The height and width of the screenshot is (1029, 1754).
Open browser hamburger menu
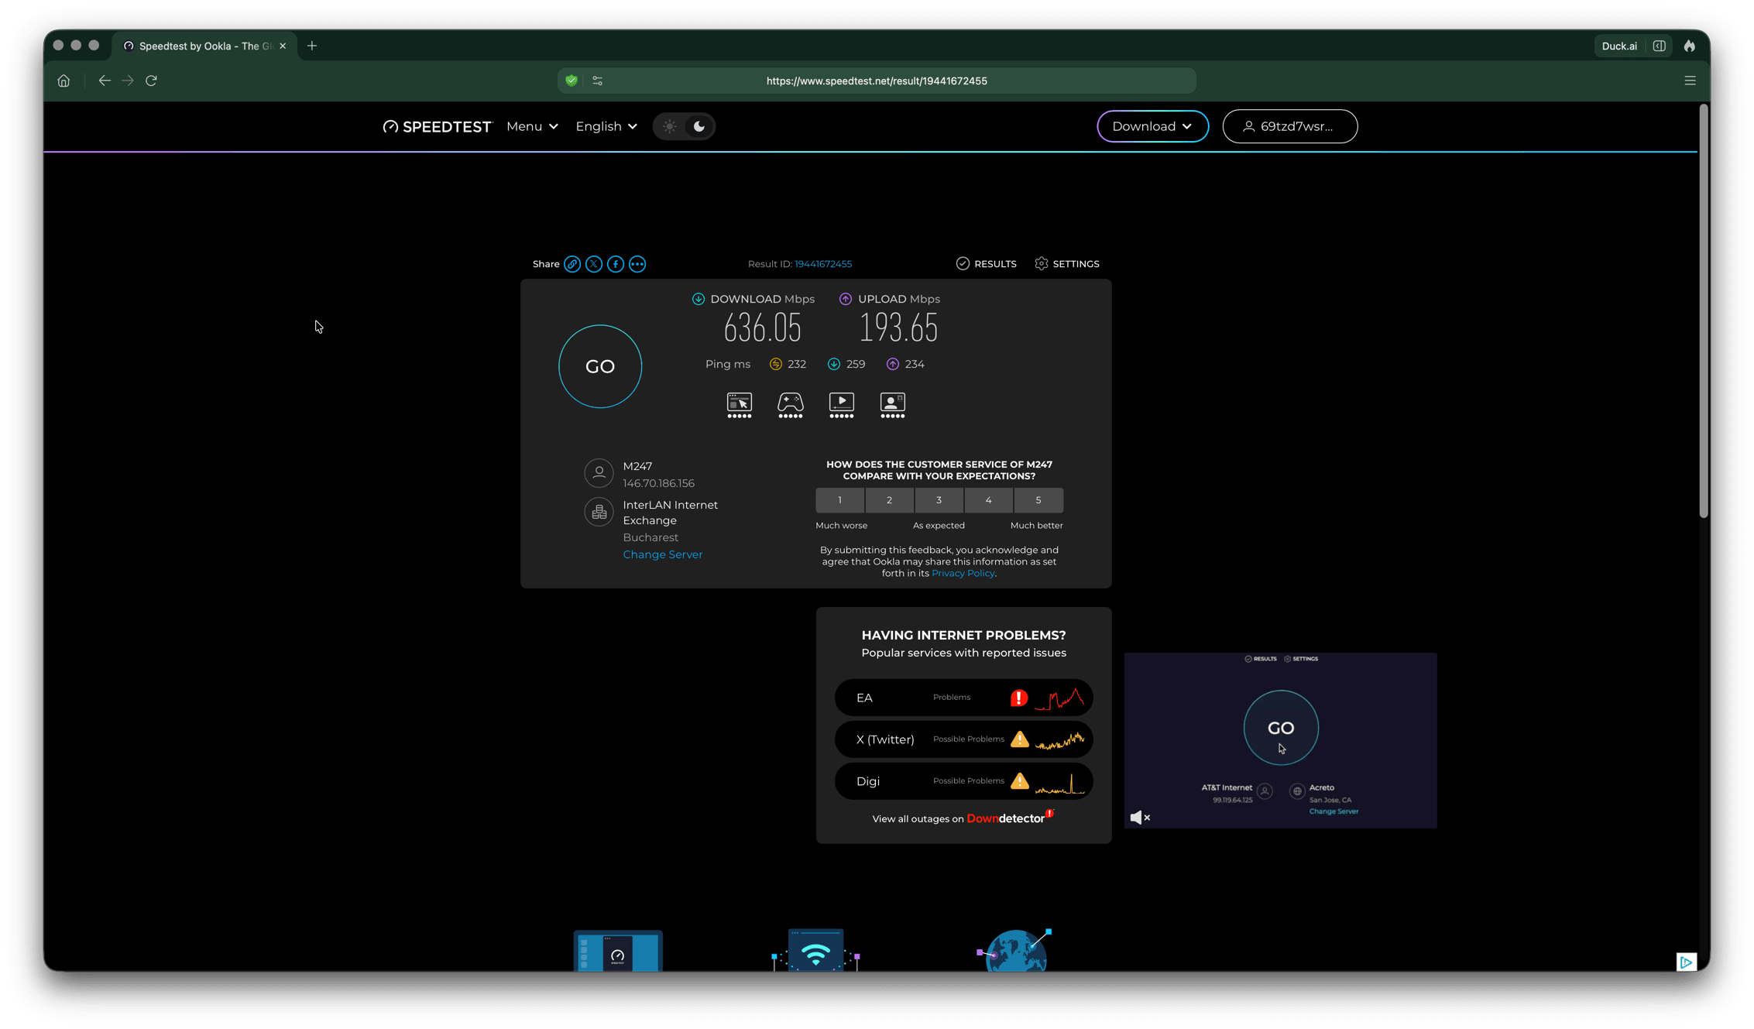(1690, 81)
